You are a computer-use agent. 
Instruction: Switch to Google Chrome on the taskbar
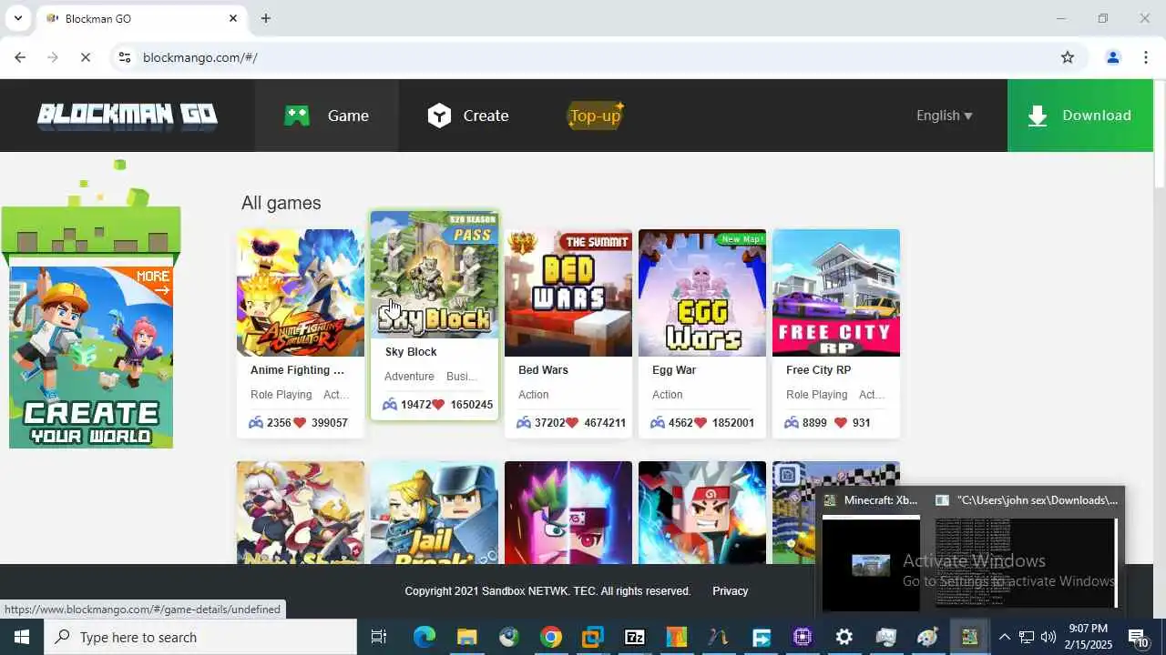pyautogui.click(x=551, y=637)
